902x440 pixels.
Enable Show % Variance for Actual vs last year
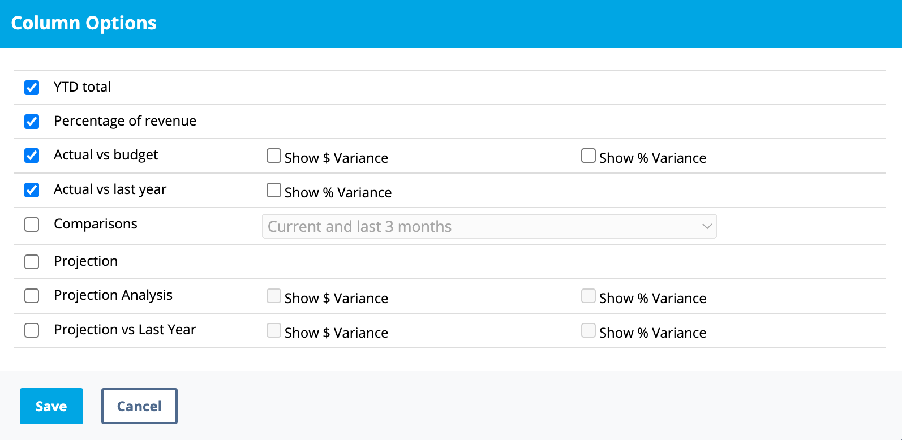[274, 190]
